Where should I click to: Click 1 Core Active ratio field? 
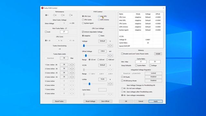point(64,64)
